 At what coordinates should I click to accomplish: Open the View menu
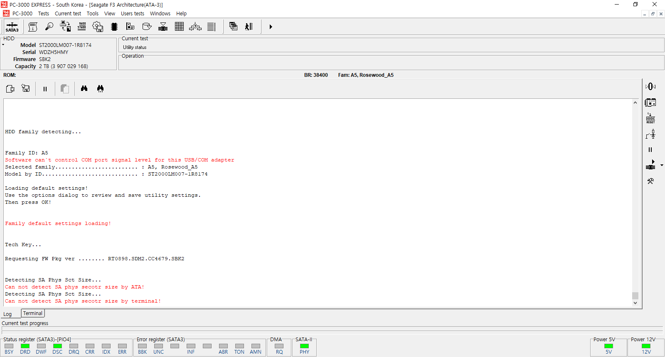point(110,14)
